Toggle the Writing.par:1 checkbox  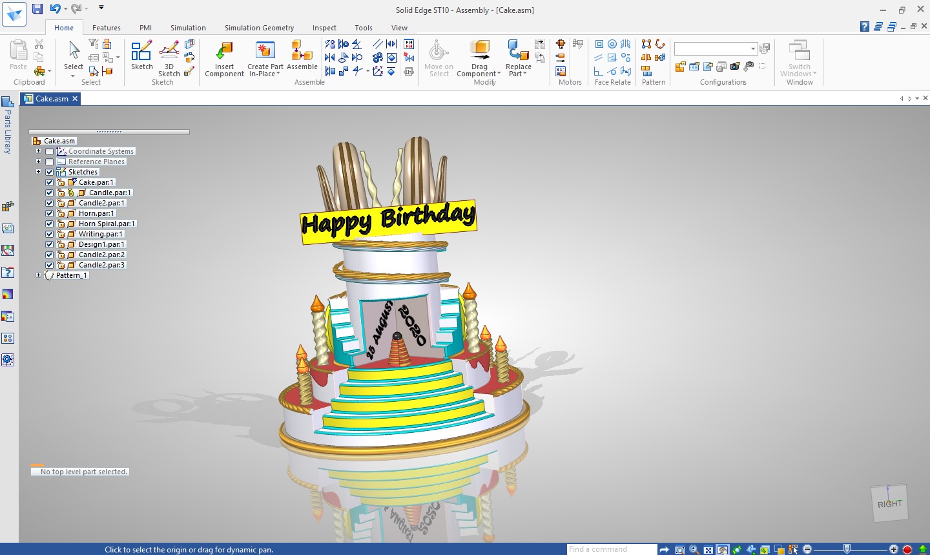(x=50, y=234)
